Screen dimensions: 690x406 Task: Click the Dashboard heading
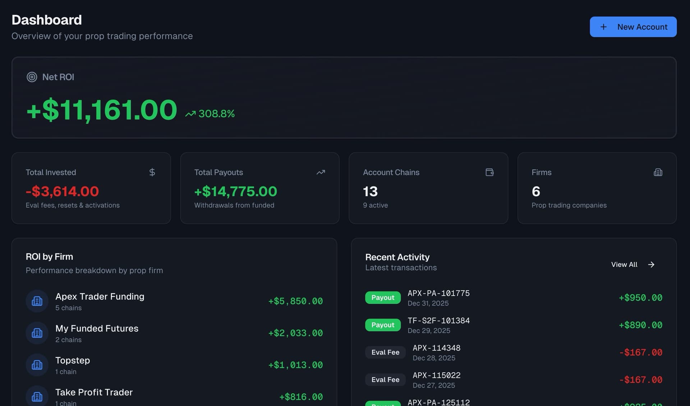(47, 20)
